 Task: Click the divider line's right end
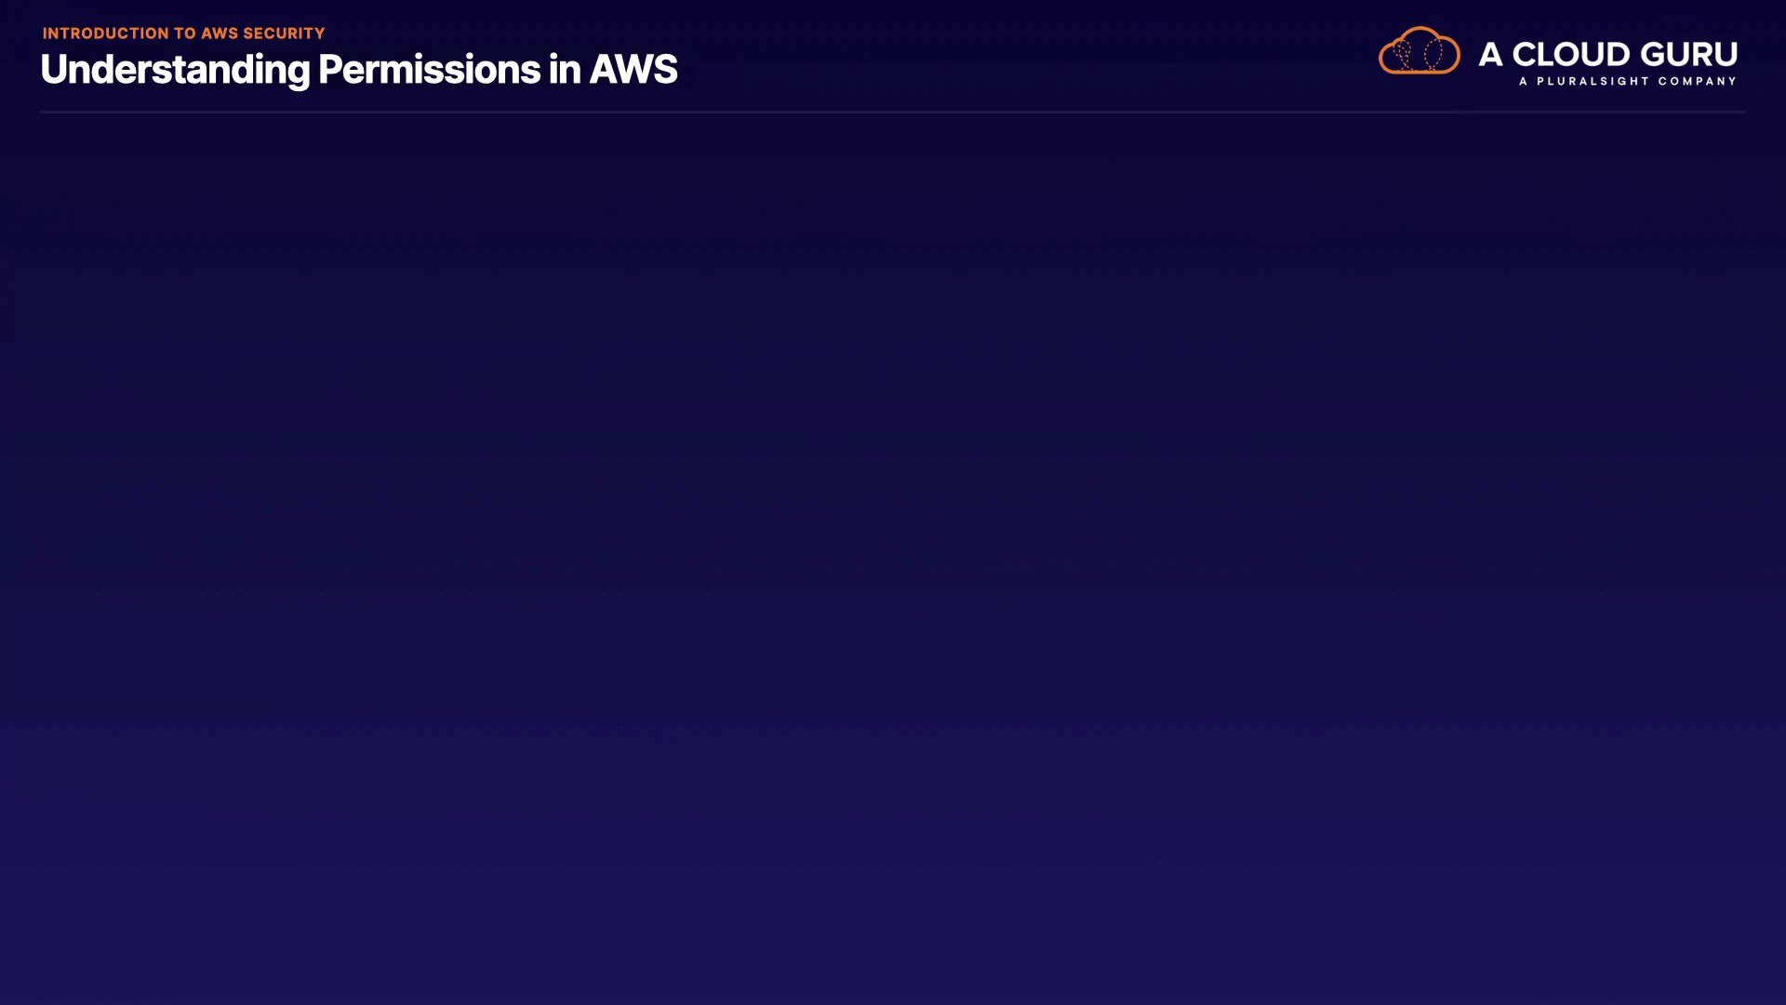pyautogui.click(x=1742, y=112)
